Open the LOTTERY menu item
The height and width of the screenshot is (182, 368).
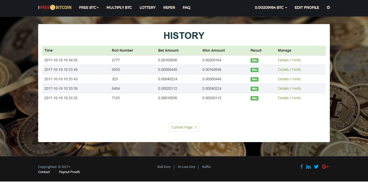click(x=148, y=7)
